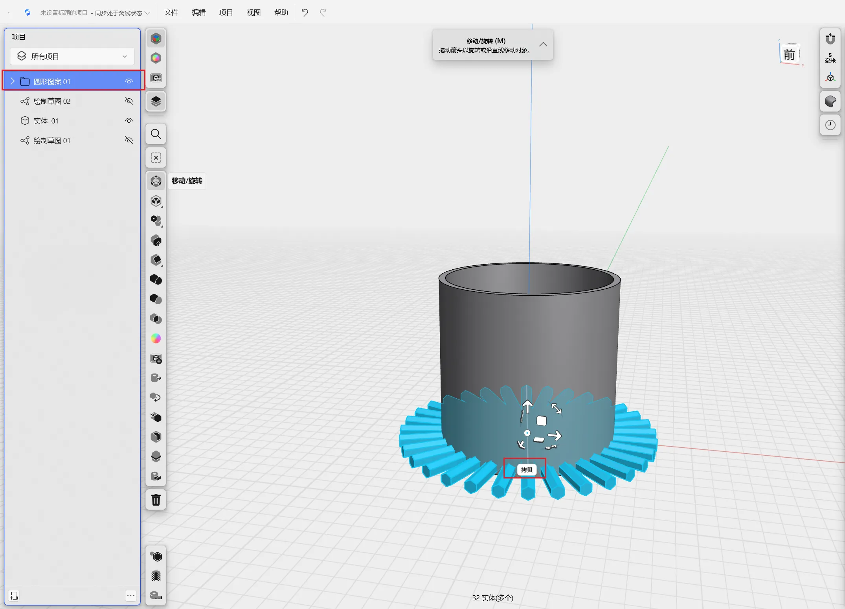Open the 所有项目 dropdown
This screenshot has width=845, height=609.
click(x=72, y=57)
